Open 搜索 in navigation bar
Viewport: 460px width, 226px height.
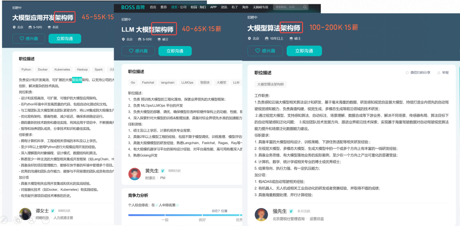coord(174,7)
